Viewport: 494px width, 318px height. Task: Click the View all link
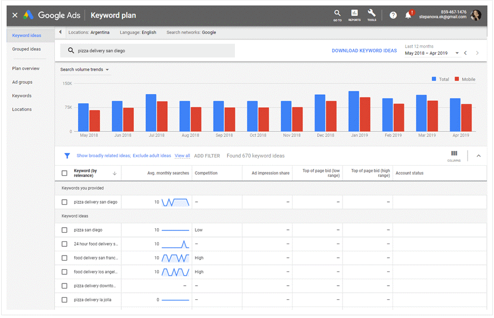[182, 156]
